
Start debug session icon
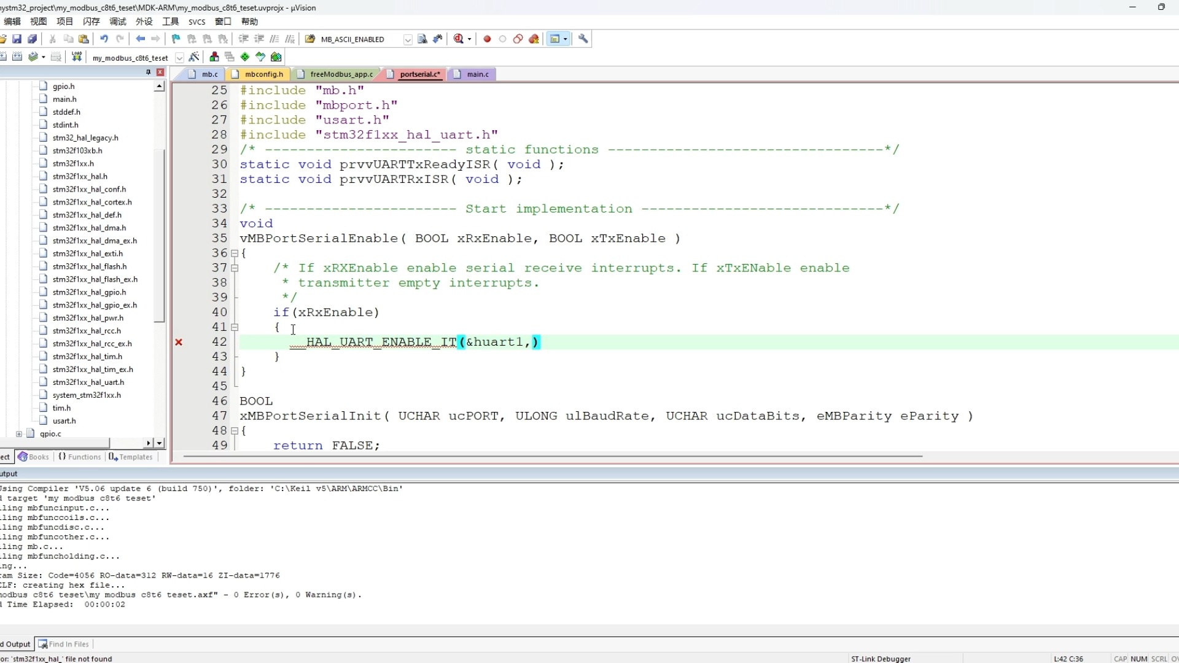(x=458, y=39)
